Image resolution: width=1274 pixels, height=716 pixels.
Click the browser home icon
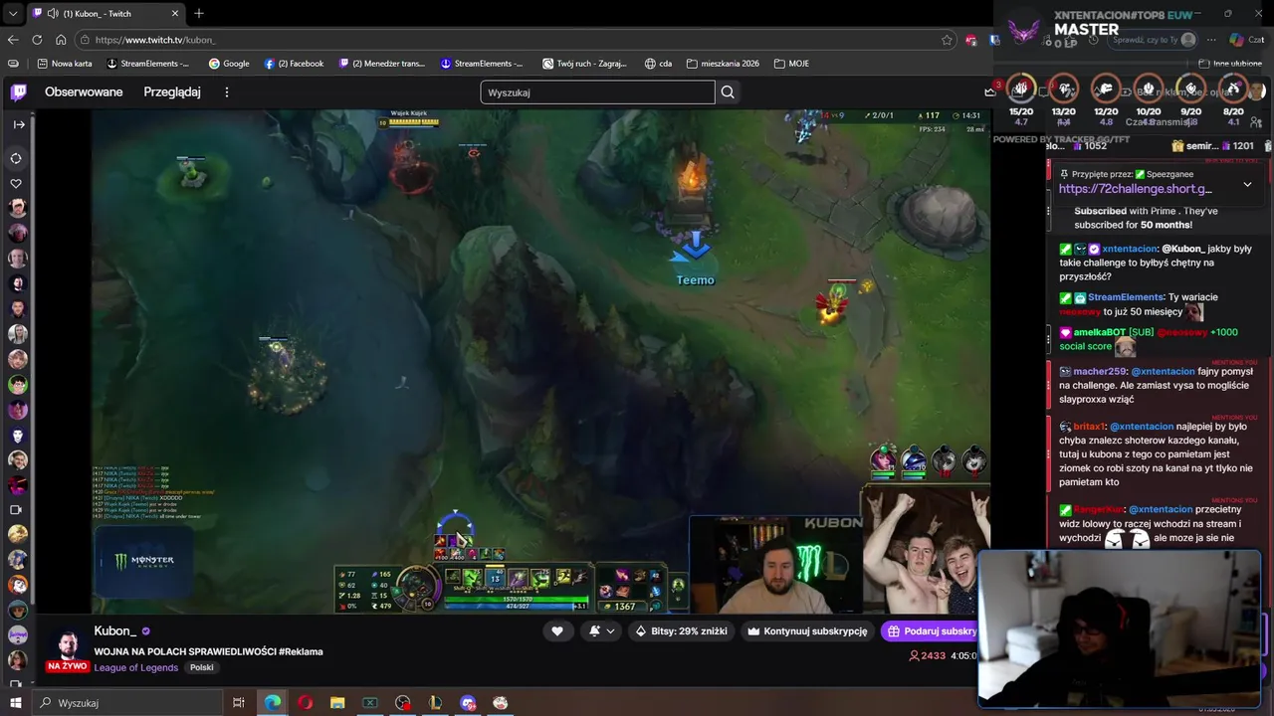[x=61, y=40]
